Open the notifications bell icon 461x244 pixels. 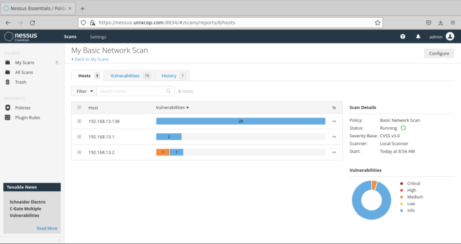(418, 36)
